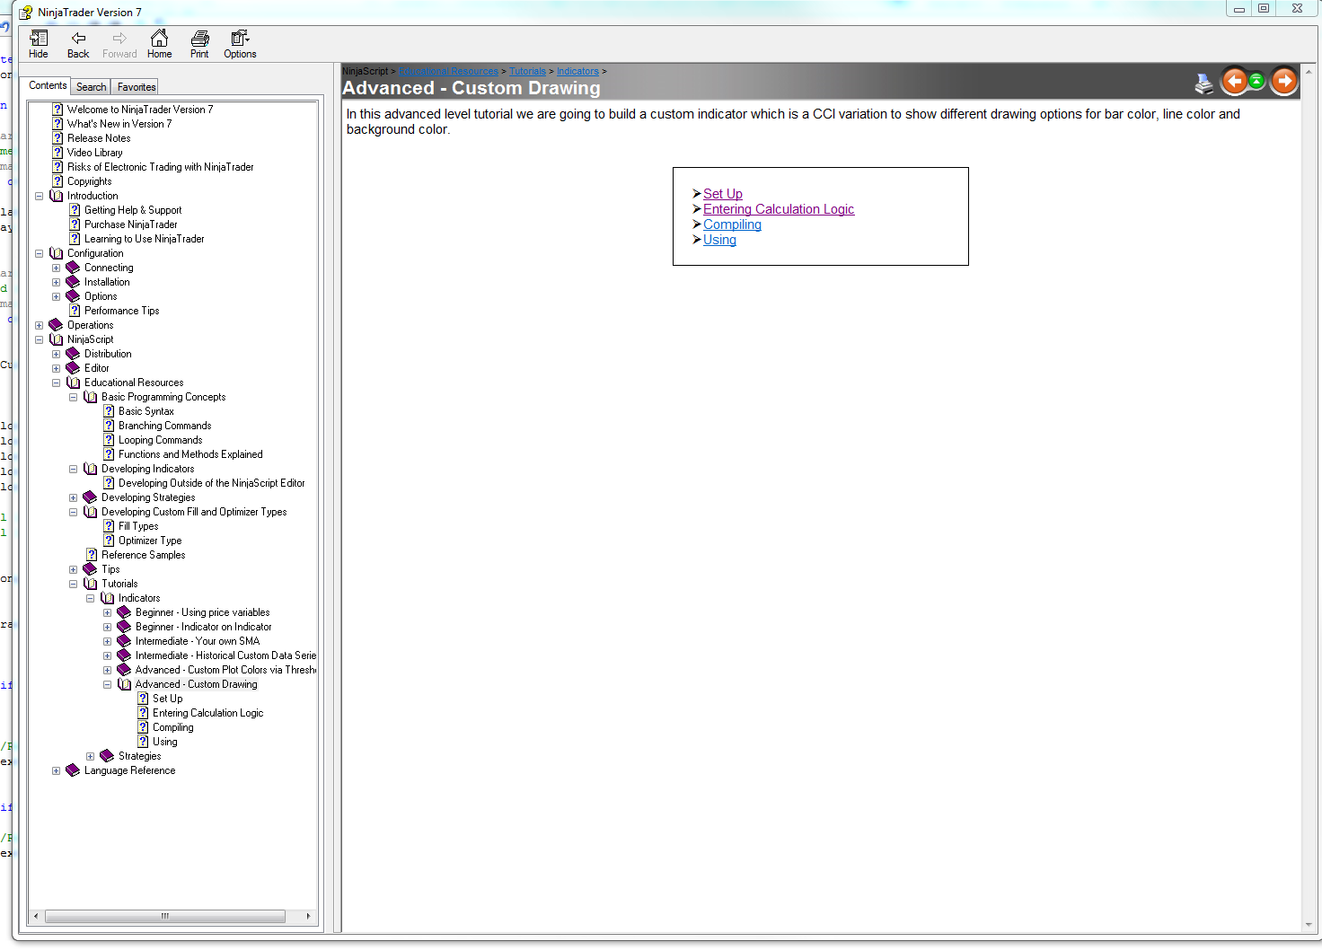Click the book icon beside Language Reference
Screen dimensions: 1322x950
tap(74, 770)
